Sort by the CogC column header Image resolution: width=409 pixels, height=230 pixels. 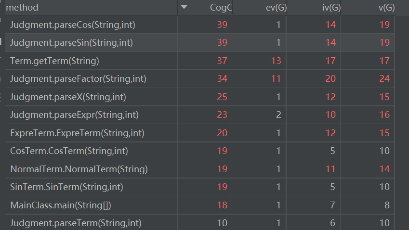point(205,7)
